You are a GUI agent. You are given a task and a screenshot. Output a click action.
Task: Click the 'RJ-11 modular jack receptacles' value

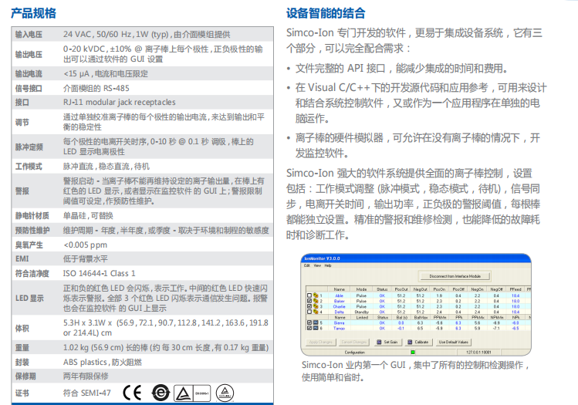click(x=119, y=102)
